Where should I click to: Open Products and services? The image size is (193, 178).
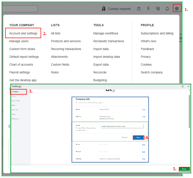click(66, 41)
